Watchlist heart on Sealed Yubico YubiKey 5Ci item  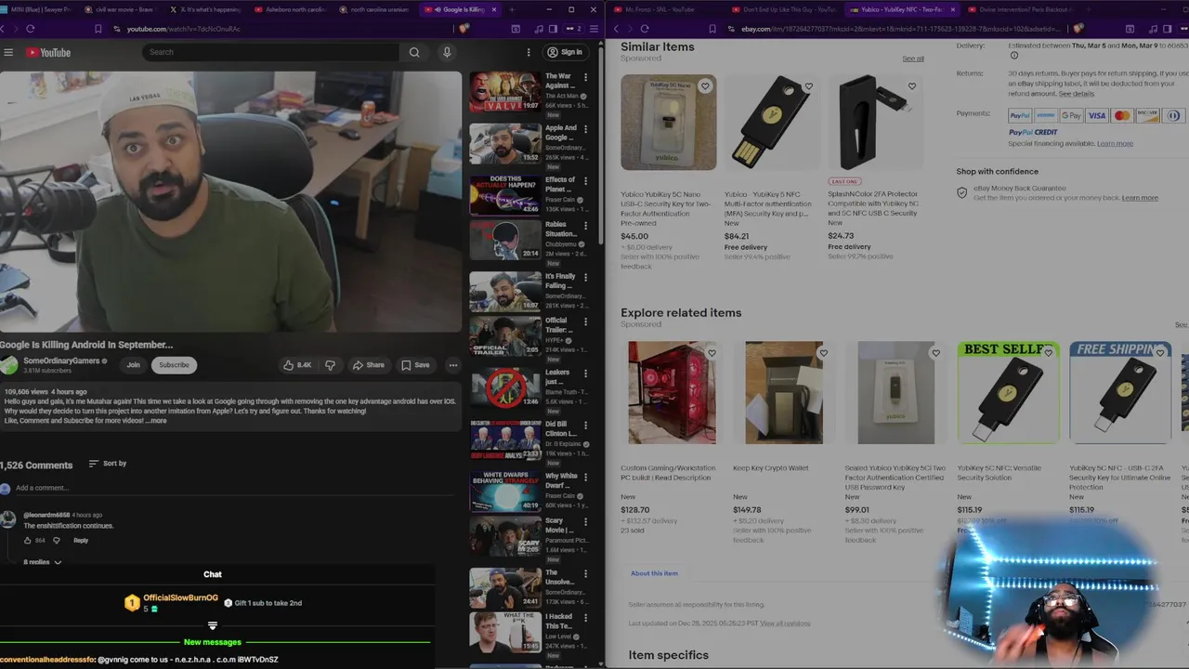tap(935, 353)
